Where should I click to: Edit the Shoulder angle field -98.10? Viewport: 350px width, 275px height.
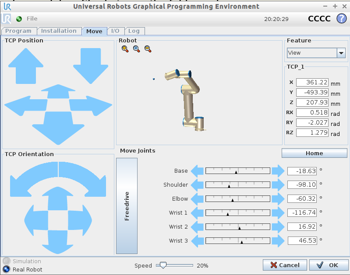302,184
